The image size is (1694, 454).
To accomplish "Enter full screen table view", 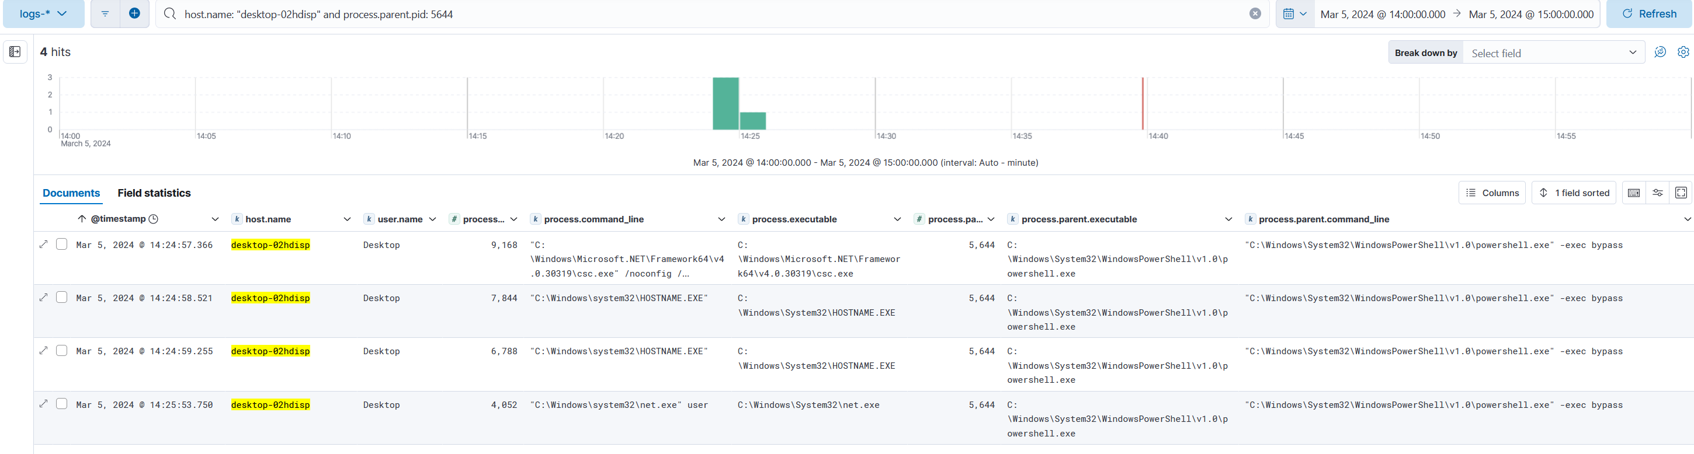I will 1681,193.
